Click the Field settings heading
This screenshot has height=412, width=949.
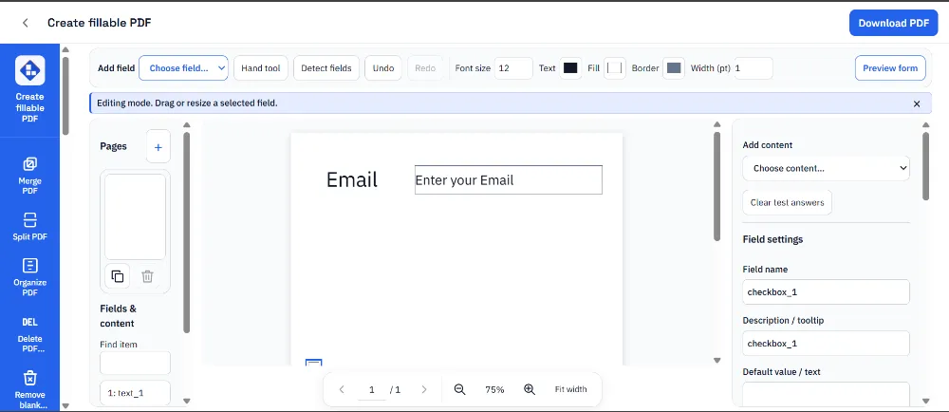point(772,239)
